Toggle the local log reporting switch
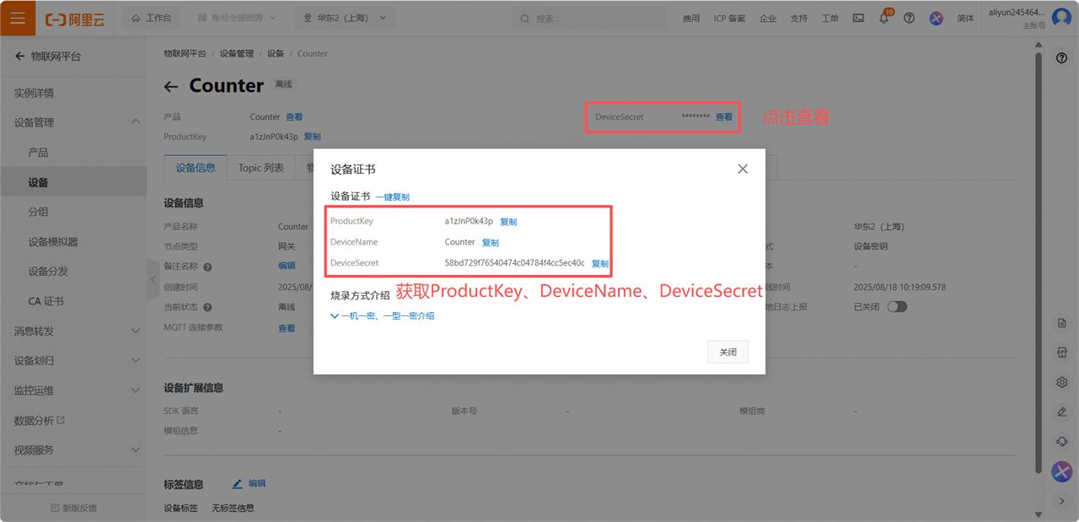 coord(897,307)
